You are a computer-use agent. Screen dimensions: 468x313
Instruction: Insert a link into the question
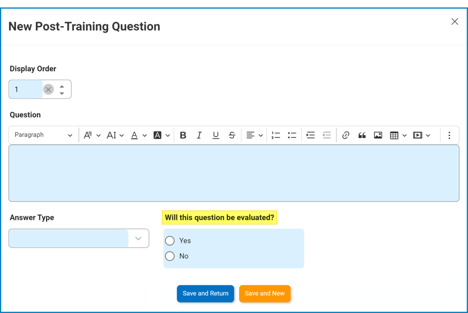tap(346, 135)
